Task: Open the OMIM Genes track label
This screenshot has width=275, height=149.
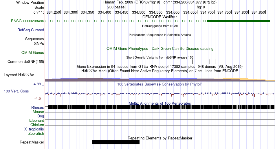Action: [33, 53]
